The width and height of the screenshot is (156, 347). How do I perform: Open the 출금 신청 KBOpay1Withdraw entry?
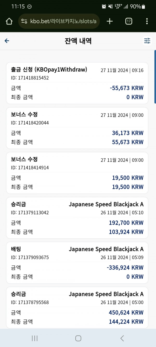pos(77,83)
